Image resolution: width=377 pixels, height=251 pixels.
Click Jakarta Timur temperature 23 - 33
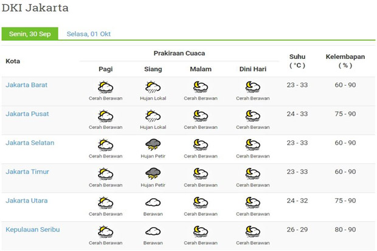tap(297, 171)
